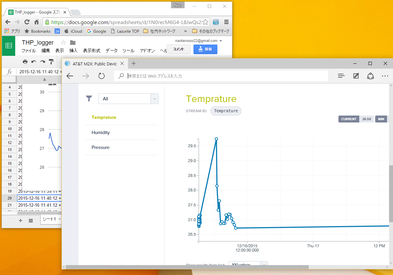The height and width of the screenshot is (275, 393).
Task: Undo last action in Sheets
Action: [34, 61]
